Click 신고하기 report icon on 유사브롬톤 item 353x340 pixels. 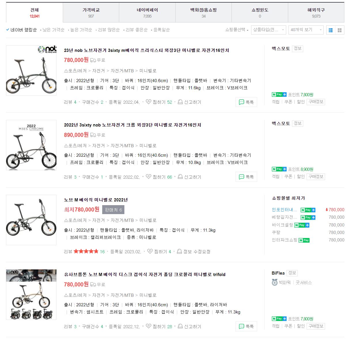click(180, 326)
